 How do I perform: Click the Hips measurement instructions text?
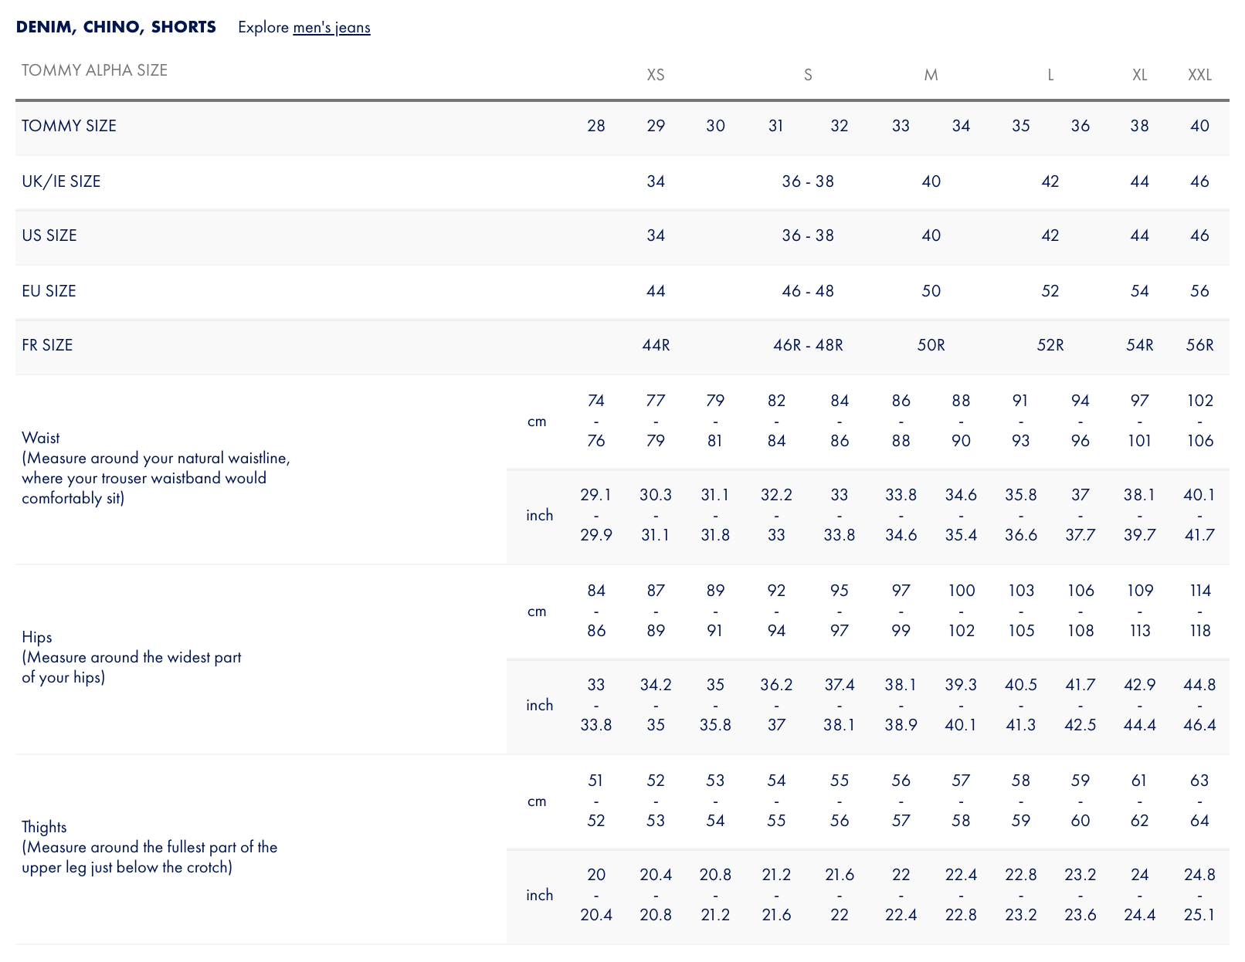[x=131, y=658]
